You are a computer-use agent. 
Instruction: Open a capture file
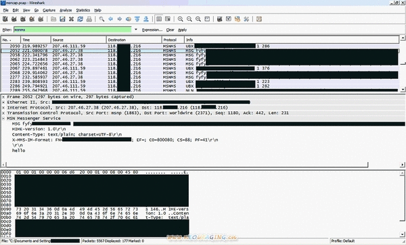[x=53, y=19]
